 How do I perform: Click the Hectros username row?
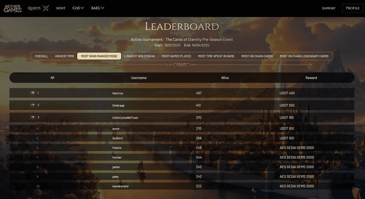pos(118,93)
